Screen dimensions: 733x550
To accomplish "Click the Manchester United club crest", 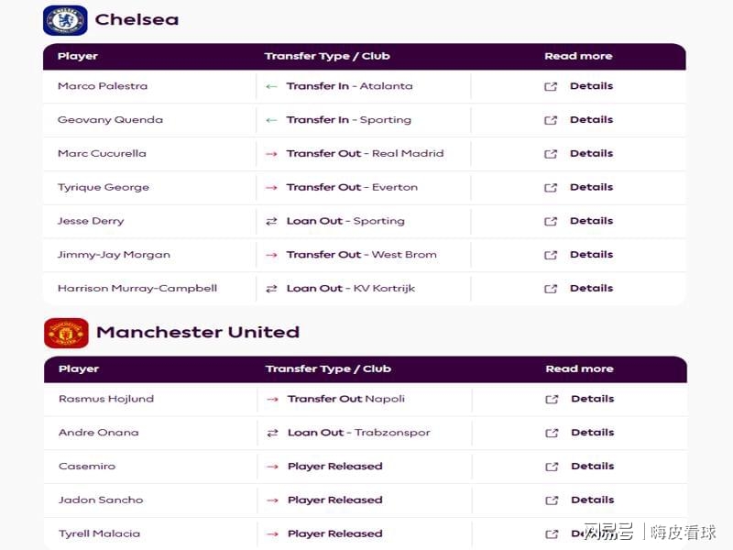I will point(66,333).
